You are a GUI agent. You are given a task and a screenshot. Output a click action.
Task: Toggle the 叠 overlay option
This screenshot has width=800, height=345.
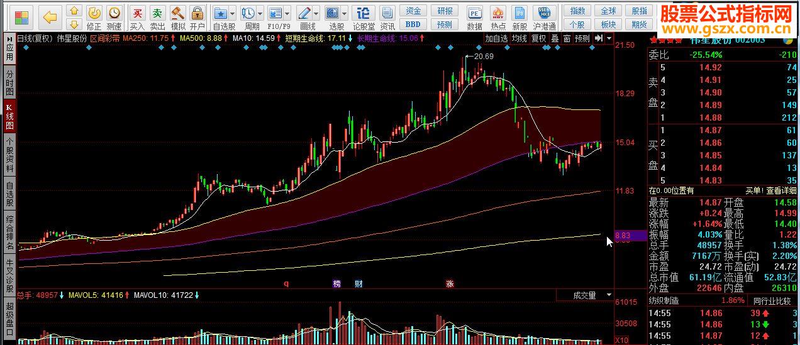[555, 38]
